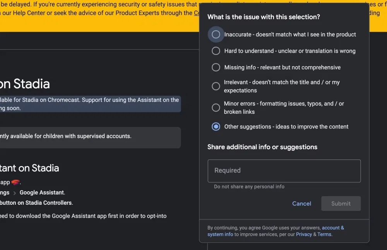Pick the Irrelevant radio option
This screenshot has width=387, height=250.
point(216,86)
